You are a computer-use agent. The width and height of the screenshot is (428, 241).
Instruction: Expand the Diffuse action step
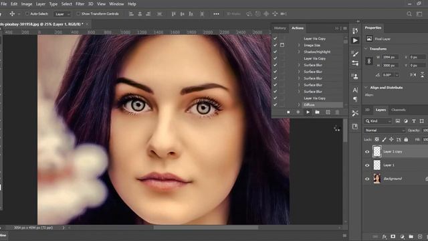pyautogui.click(x=299, y=105)
